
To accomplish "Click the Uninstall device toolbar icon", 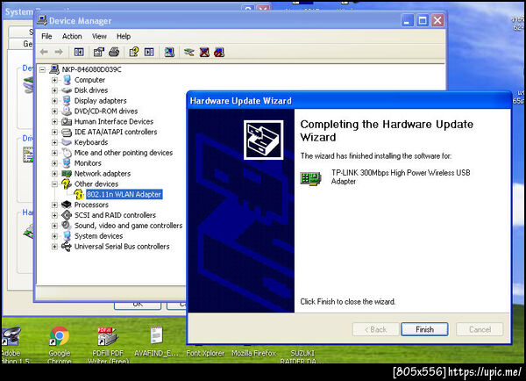I will tap(204, 52).
